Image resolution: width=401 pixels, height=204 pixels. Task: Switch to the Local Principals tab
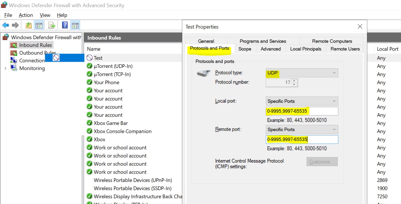pyautogui.click(x=306, y=49)
